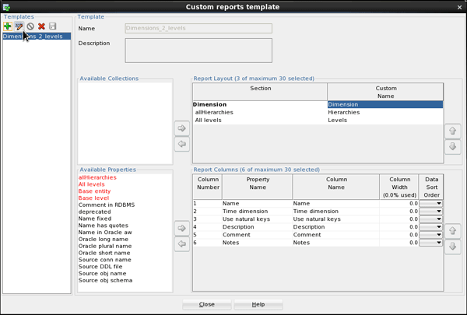Remove collection from Report Layout with left arrow
This screenshot has height=315, width=467.
[182, 144]
